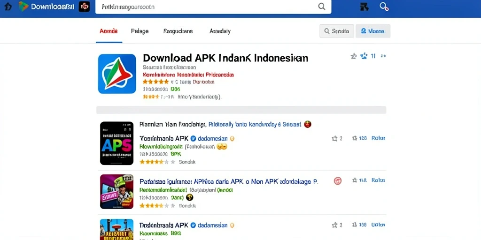Click 'Sonokk' text in Yoarinmanla row
Screen dimensions: 481x240
click(187, 162)
